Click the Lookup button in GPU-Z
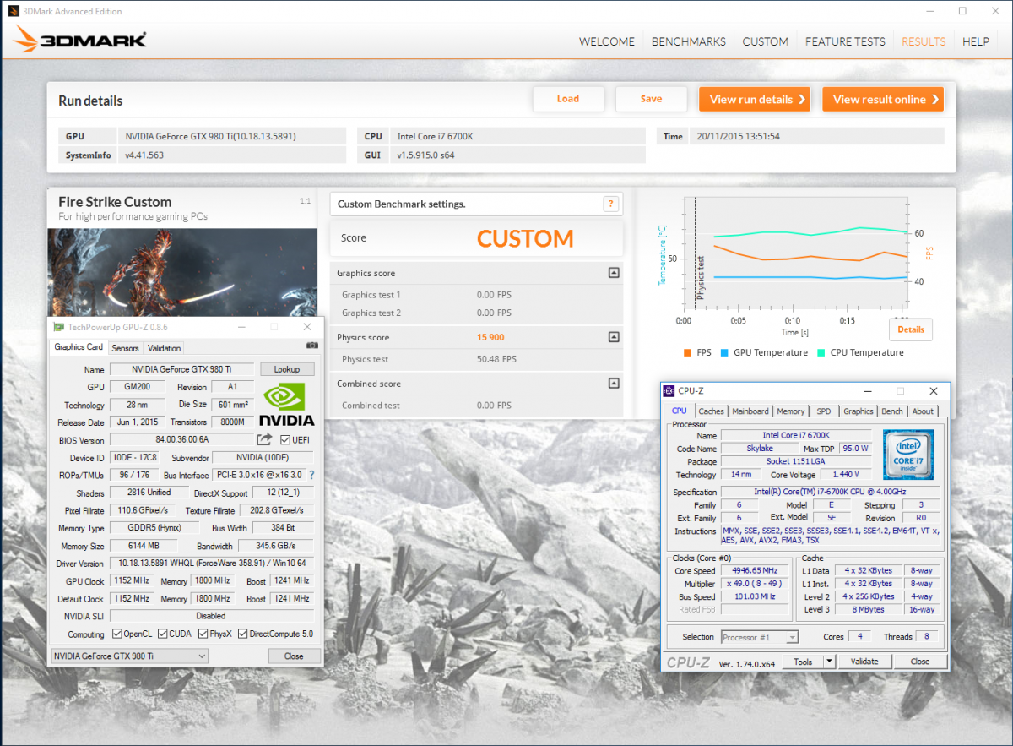This screenshot has width=1013, height=746. [287, 369]
